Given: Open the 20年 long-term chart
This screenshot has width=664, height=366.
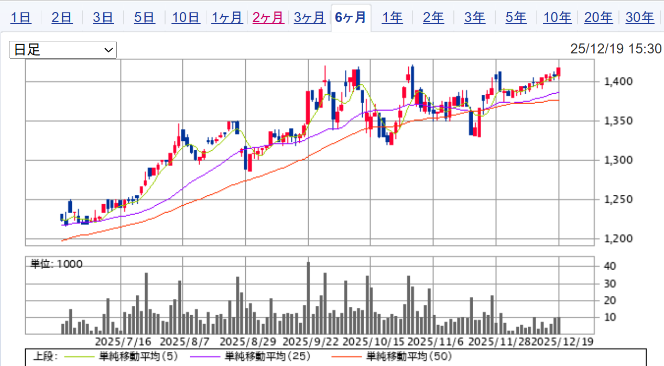Looking at the screenshot, I should [x=598, y=18].
